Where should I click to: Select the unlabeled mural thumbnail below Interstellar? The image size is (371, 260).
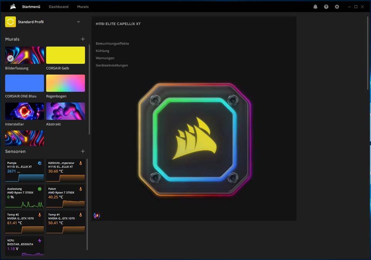tap(25, 138)
